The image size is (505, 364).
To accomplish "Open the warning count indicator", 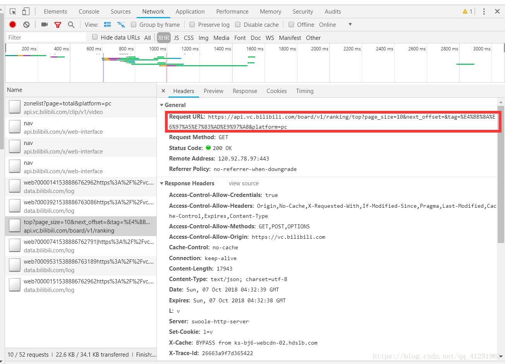I will coord(467,12).
